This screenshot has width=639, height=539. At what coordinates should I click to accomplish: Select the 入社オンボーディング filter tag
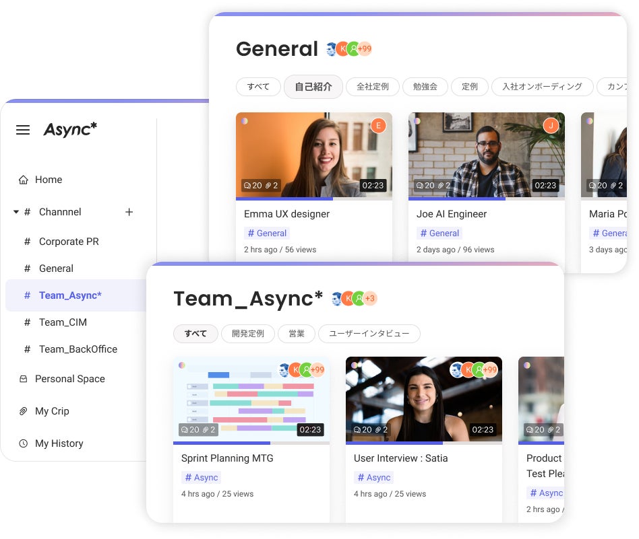(542, 87)
